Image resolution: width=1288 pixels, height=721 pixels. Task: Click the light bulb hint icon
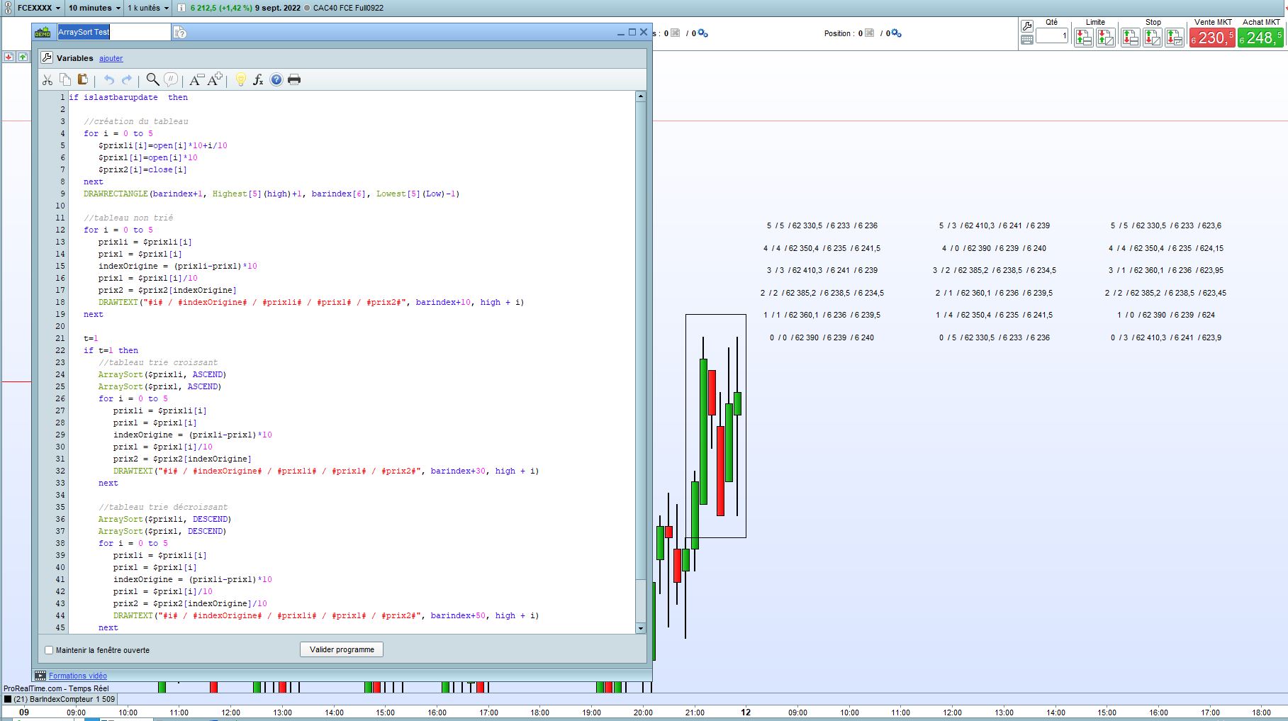coord(241,80)
